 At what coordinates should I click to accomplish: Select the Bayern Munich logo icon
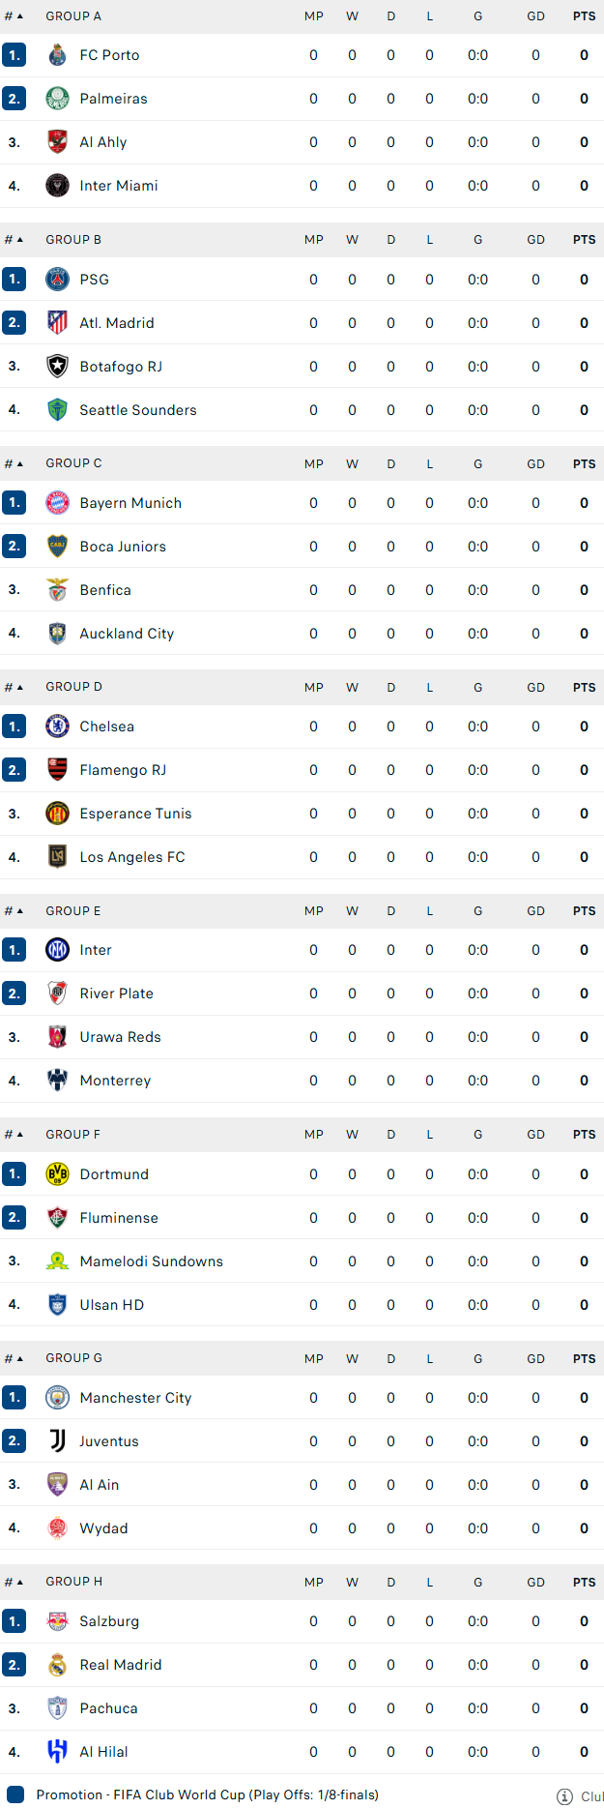[57, 503]
